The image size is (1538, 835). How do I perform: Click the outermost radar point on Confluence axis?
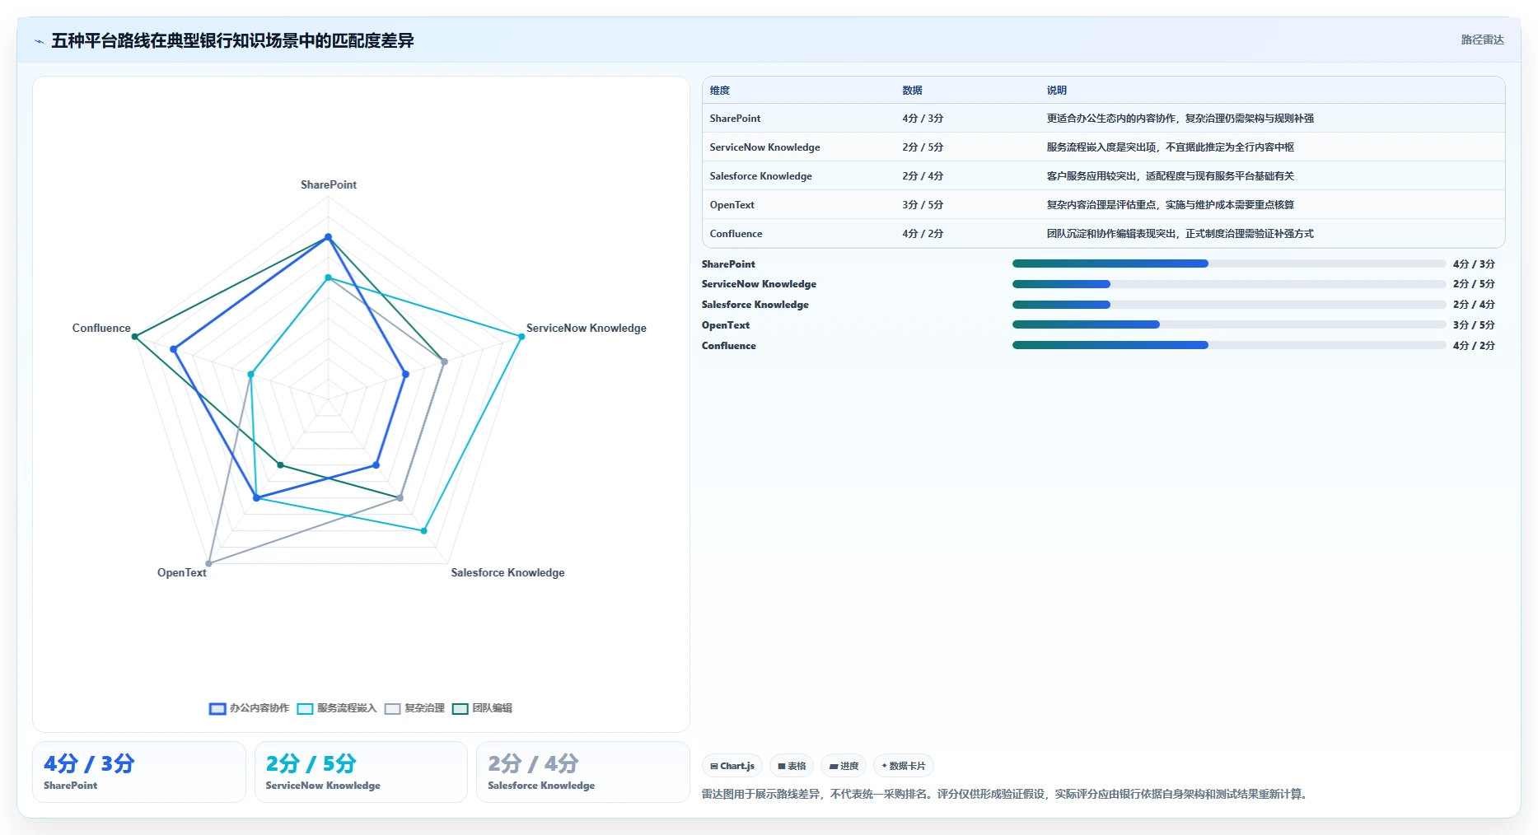pyautogui.click(x=135, y=337)
